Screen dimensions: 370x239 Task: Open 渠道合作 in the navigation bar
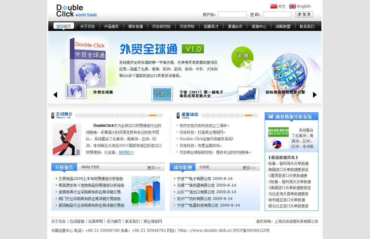(235, 26)
